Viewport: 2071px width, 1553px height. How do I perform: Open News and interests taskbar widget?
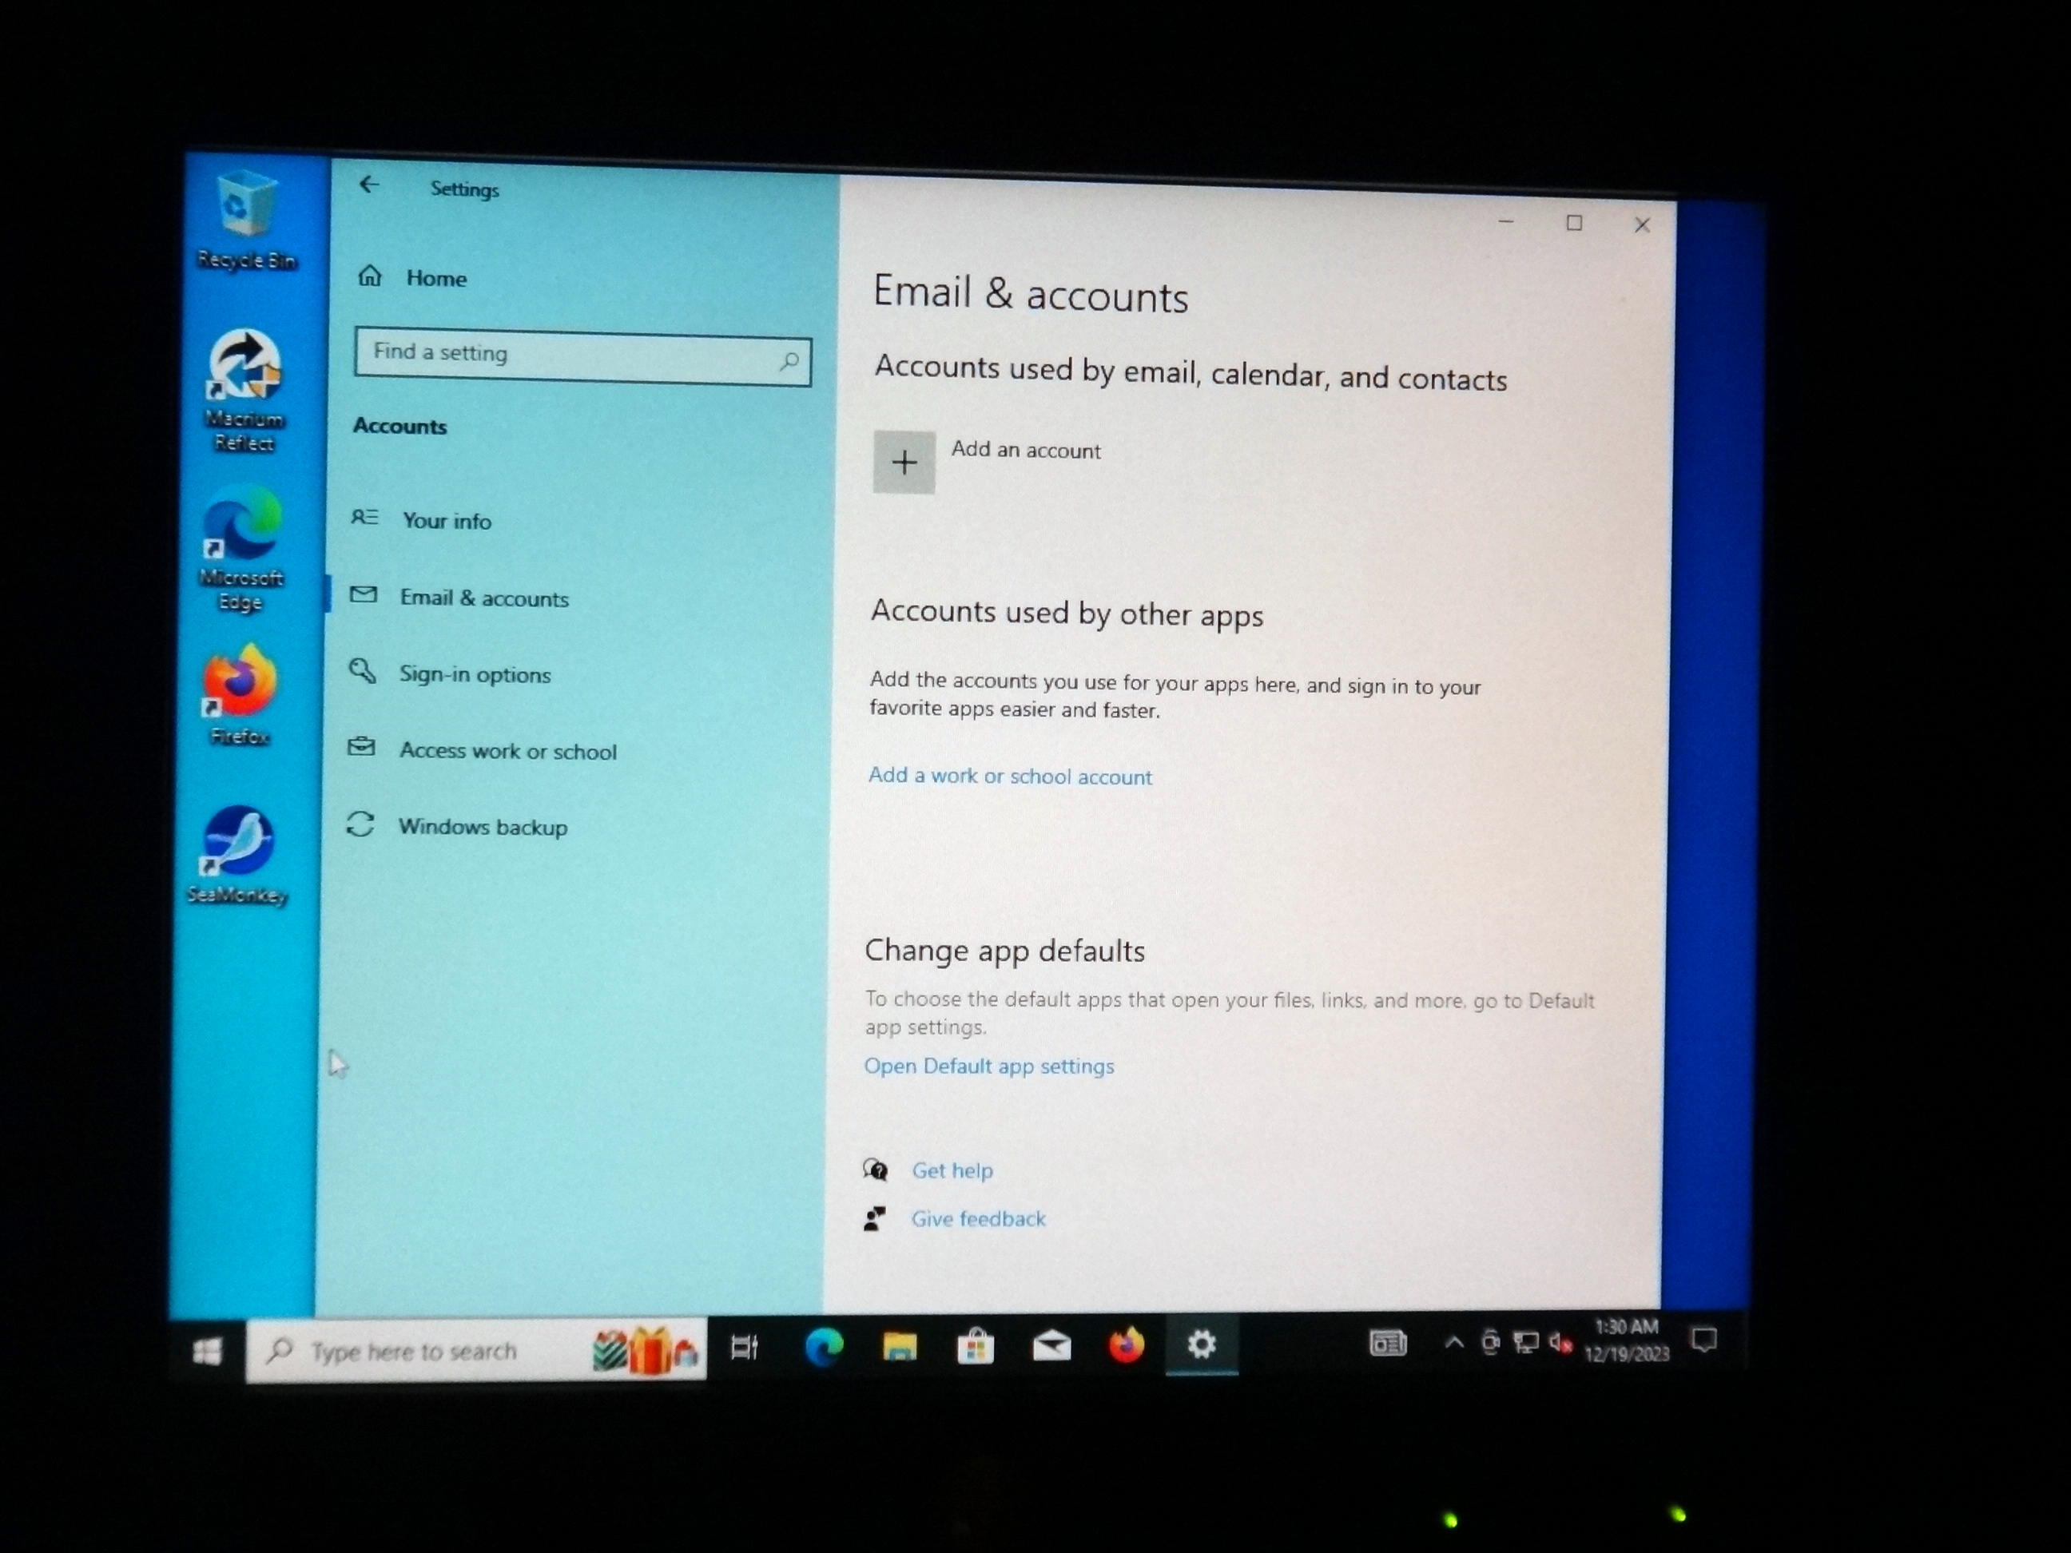pyautogui.click(x=1388, y=1344)
